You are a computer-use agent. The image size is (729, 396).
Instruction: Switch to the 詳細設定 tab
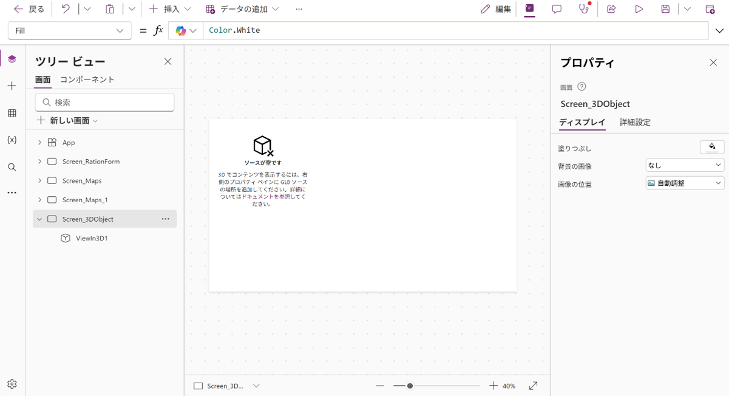pyautogui.click(x=634, y=122)
